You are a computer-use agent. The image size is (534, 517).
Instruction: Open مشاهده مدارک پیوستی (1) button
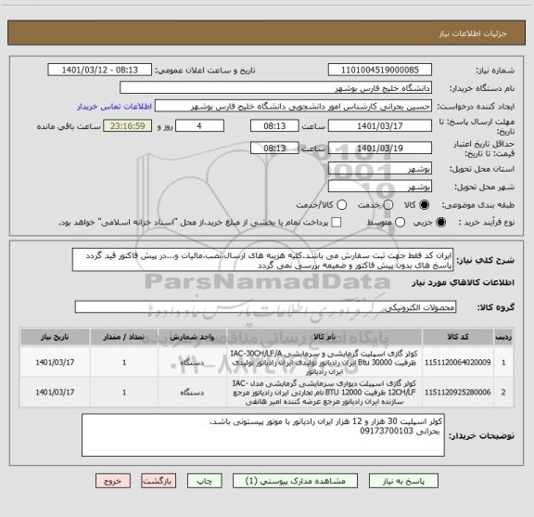pyautogui.click(x=295, y=481)
